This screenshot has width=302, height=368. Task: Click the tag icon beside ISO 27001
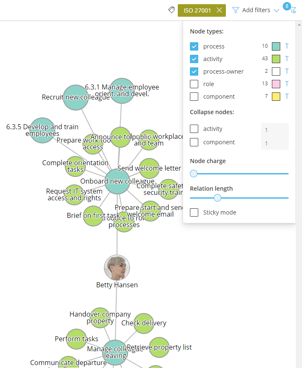[171, 10]
